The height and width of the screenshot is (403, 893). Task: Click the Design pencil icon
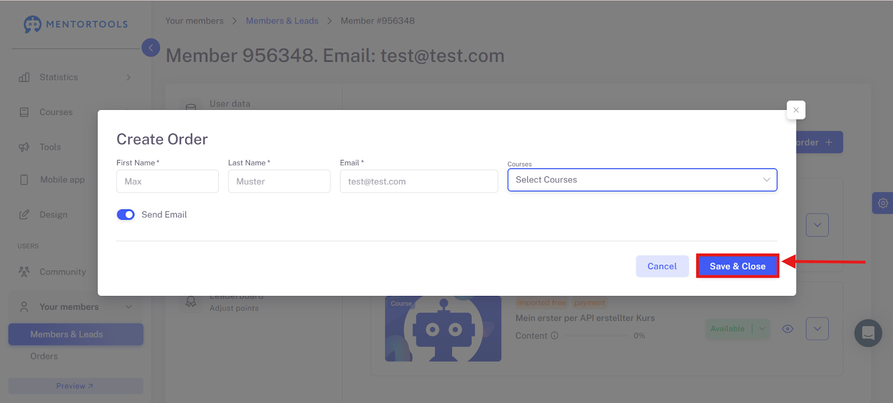24,215
